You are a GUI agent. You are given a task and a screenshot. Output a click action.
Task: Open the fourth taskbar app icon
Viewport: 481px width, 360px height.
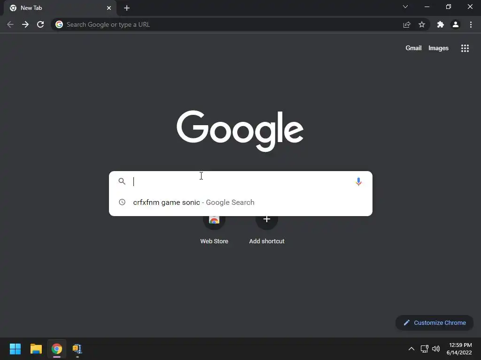click(x=78, y=349)
